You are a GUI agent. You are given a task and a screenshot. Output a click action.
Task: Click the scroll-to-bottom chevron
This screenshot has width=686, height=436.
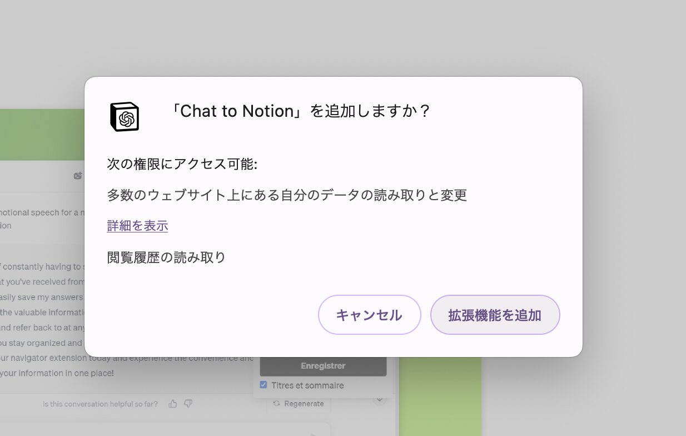tap(379, 399)
